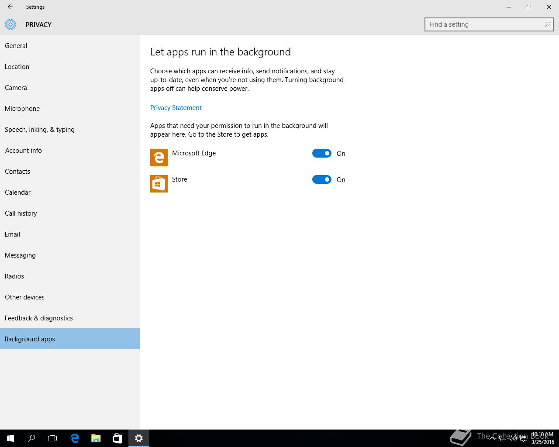Turn off Microsoft Edge background toggle
Viewport: 559px width, 447px height.
tap(322, 153)
